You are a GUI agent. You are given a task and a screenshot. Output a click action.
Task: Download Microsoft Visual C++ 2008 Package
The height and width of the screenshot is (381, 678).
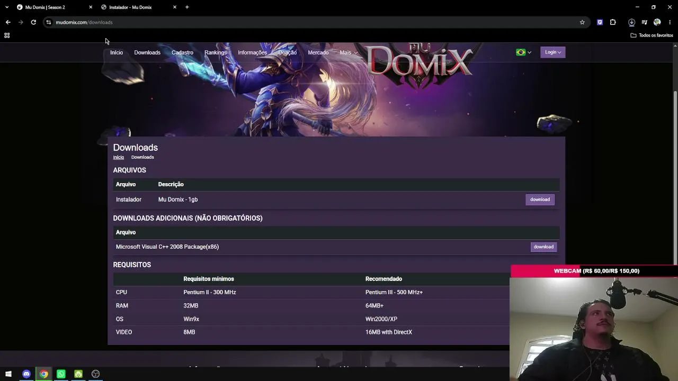tap(543, 247)
